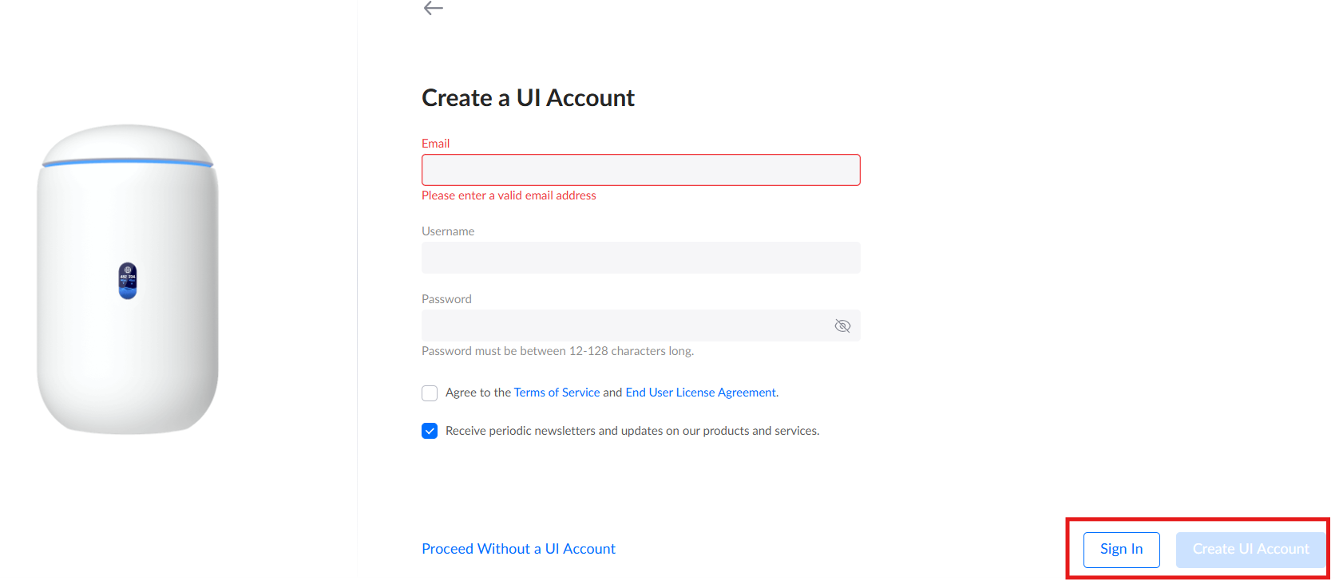1335x580 pixels.
Task: Click the small display on the device
Action: click(x=128, y=281)
